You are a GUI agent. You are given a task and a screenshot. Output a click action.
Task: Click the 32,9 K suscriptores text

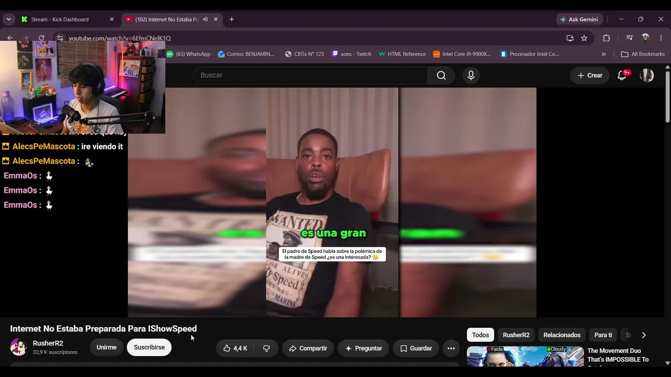(55, 352)
